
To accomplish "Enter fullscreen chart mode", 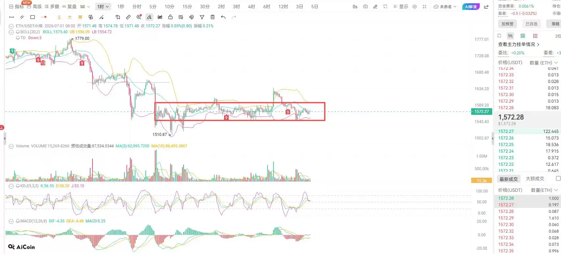I will (x=424, y=7).
